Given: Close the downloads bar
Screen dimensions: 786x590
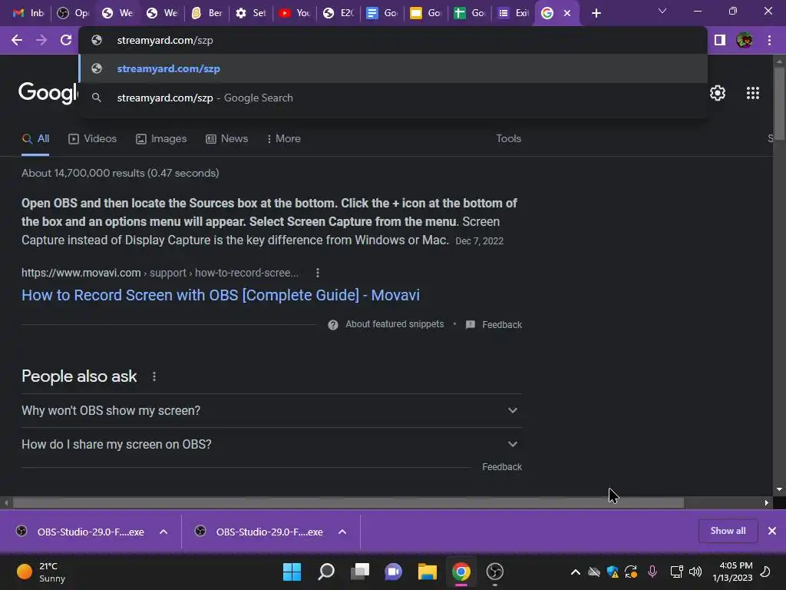Looking at the screenshot, I should (x=772, y=531).
